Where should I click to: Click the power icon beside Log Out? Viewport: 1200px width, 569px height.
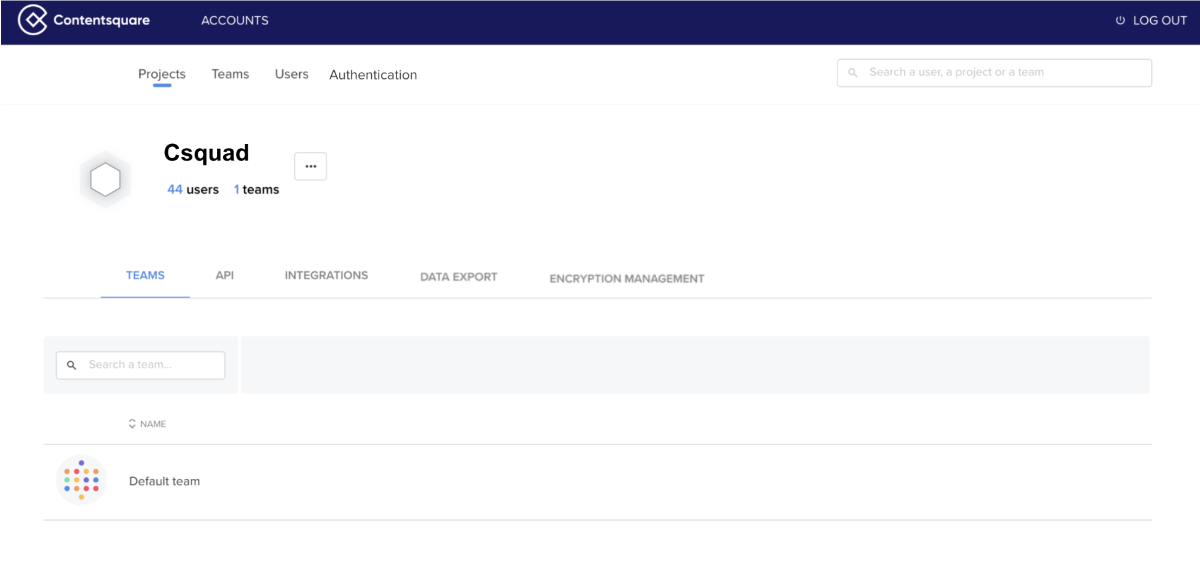click(x=1120, y=20)
